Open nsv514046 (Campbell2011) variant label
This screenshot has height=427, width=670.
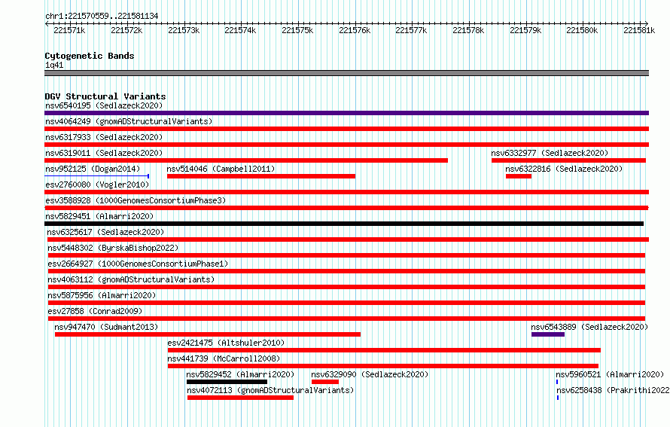point(221,169)
